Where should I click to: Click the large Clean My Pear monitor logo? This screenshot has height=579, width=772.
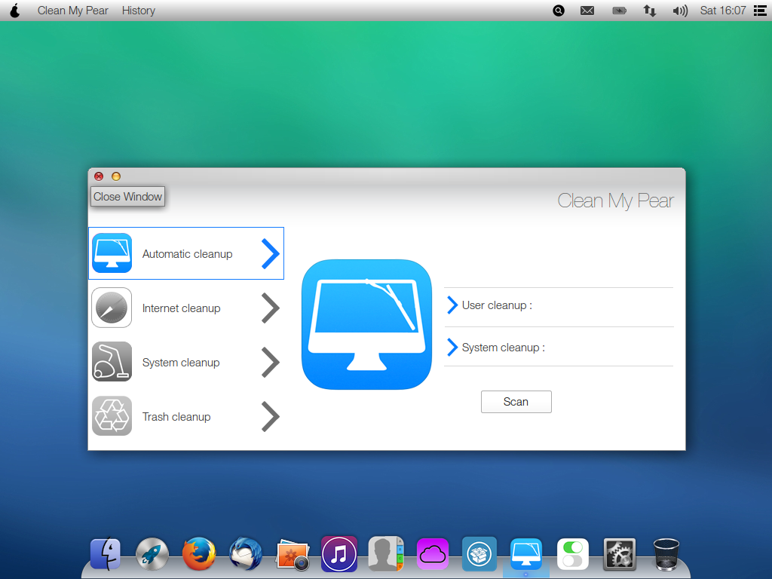[367, 324]
